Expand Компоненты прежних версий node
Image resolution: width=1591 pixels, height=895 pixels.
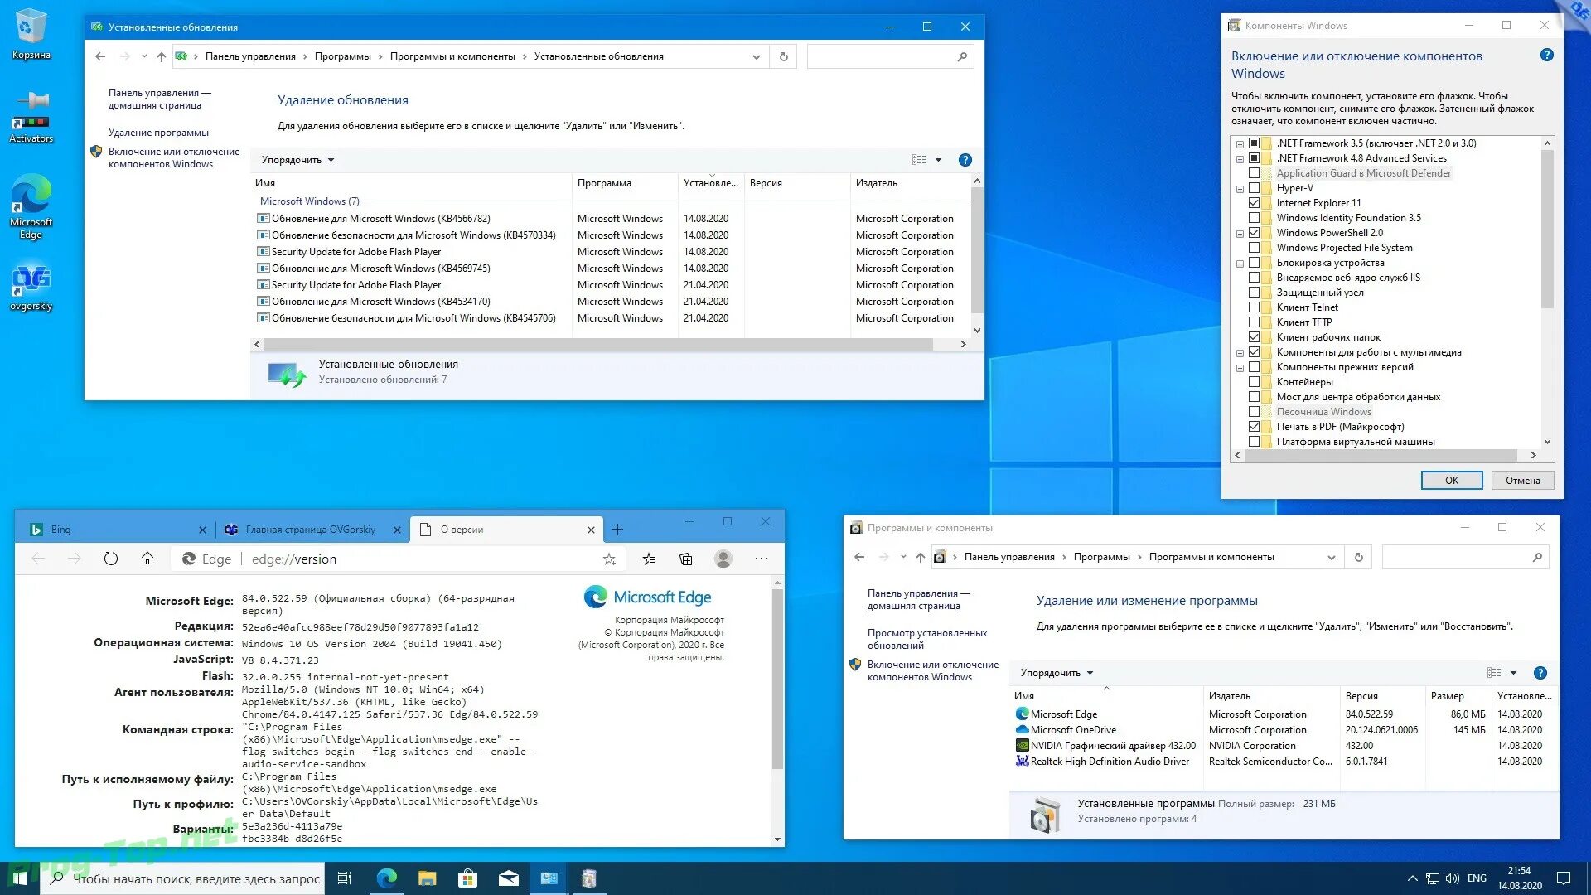(1240, 368)
